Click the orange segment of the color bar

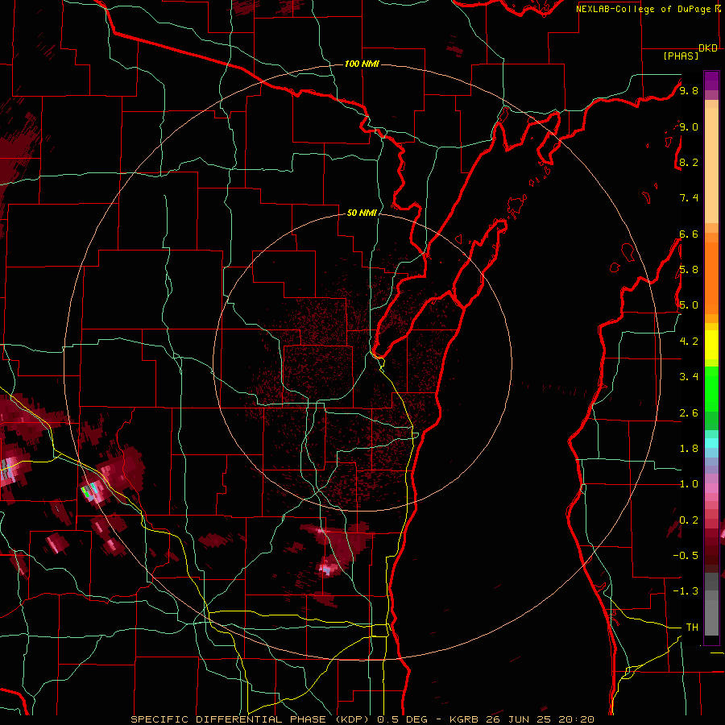click(711, 279)
